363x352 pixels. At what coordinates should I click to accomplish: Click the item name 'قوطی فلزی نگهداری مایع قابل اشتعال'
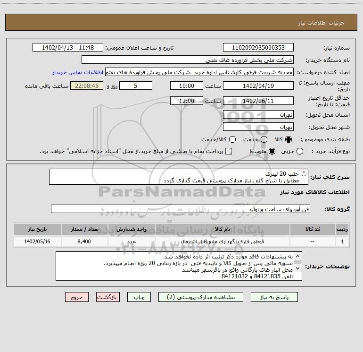(222, 241)
